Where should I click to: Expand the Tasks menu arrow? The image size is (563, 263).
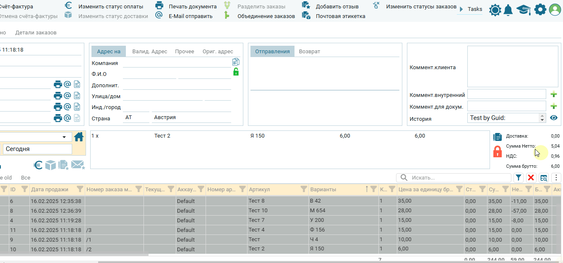coord(461,9)
